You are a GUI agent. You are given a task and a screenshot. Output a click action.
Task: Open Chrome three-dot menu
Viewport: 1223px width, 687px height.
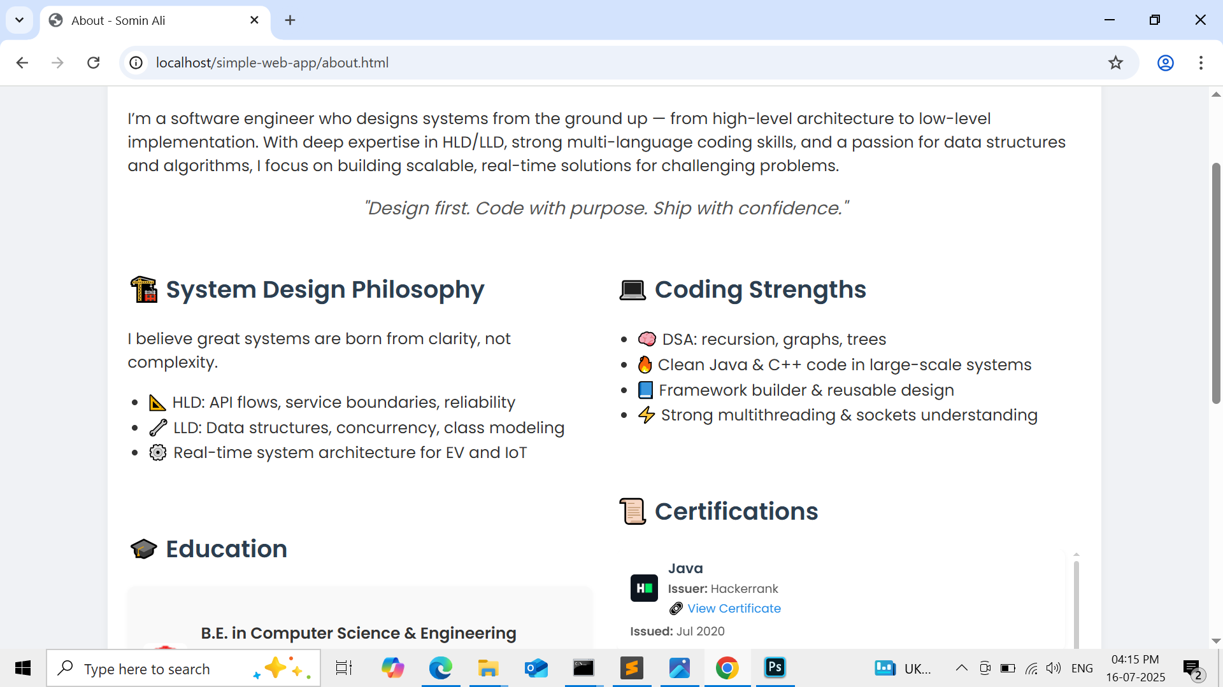(1201, 62)
